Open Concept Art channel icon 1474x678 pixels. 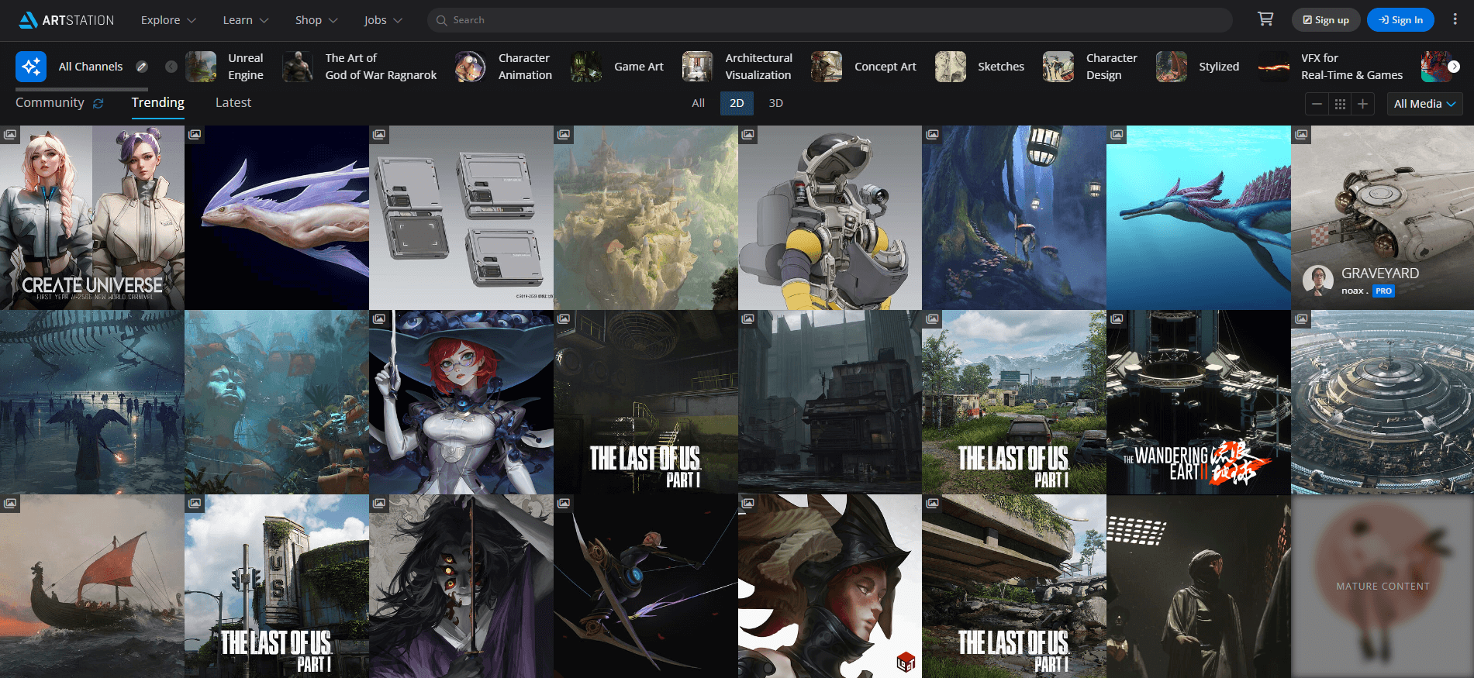coord(827,67)
